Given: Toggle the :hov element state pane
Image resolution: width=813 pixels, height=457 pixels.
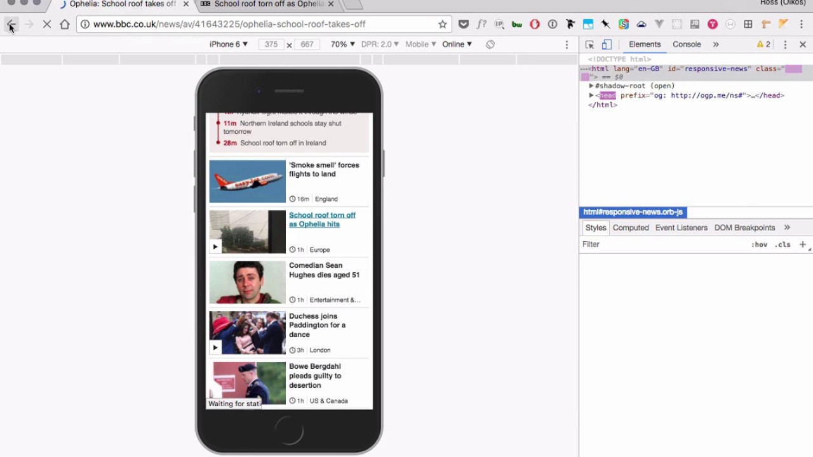Looking at the screenshot, I should coord(760,244).
